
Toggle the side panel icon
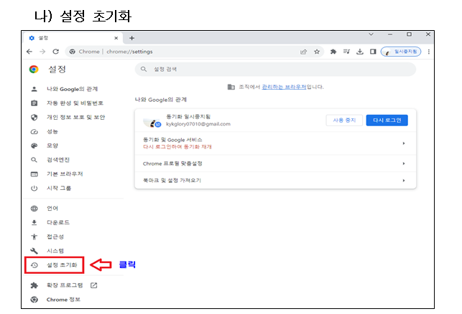click(373, 52)
